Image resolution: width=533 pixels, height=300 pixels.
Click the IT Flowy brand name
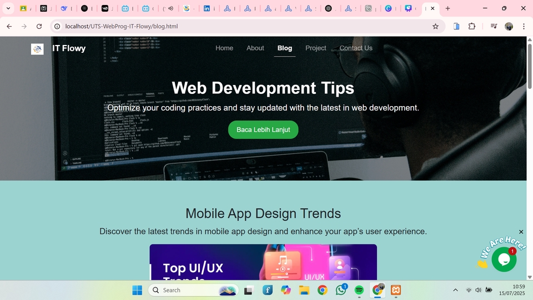click(69, 48)
